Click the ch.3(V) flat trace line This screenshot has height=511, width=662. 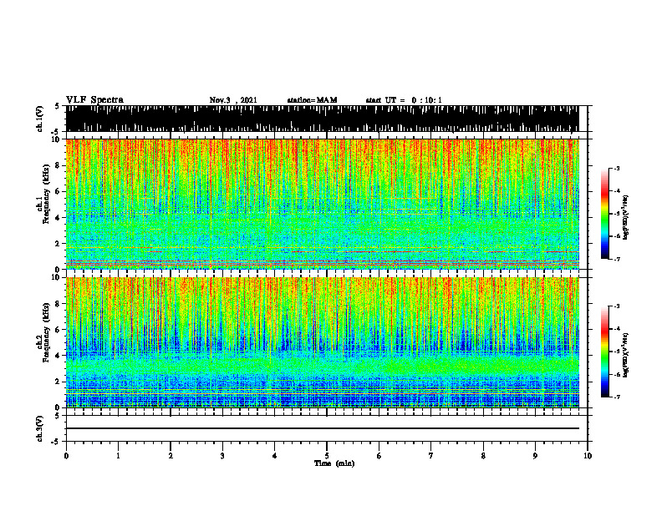click(x=323, y=428)
